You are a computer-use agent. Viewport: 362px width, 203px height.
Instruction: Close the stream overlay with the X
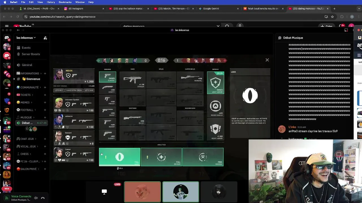click(x=267, y=60)
